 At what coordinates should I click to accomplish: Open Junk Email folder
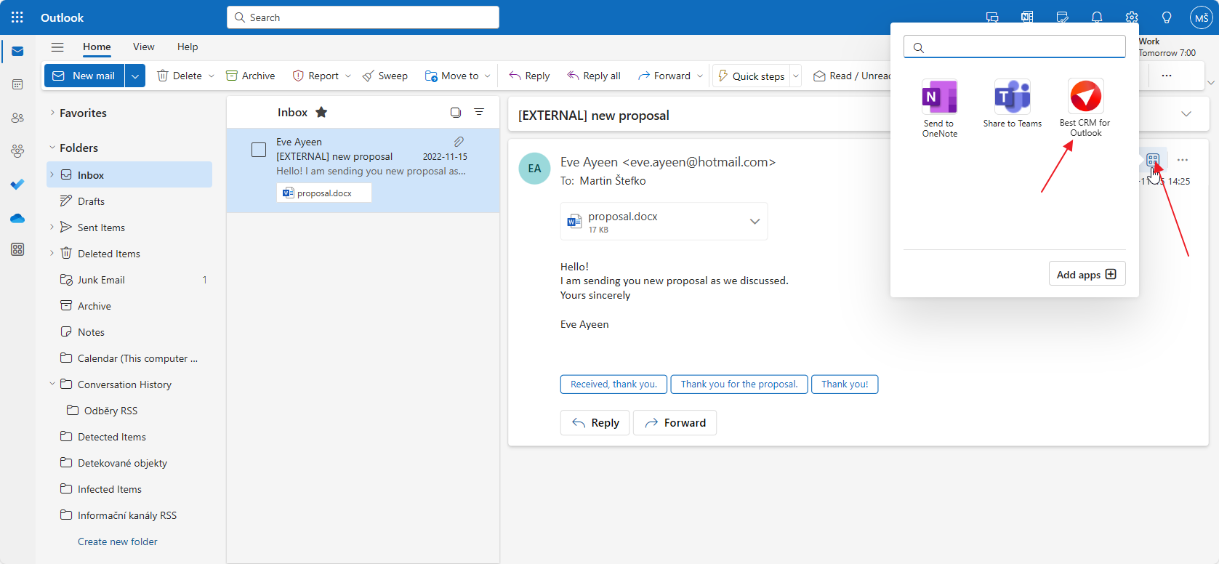(x=129, y=280)
